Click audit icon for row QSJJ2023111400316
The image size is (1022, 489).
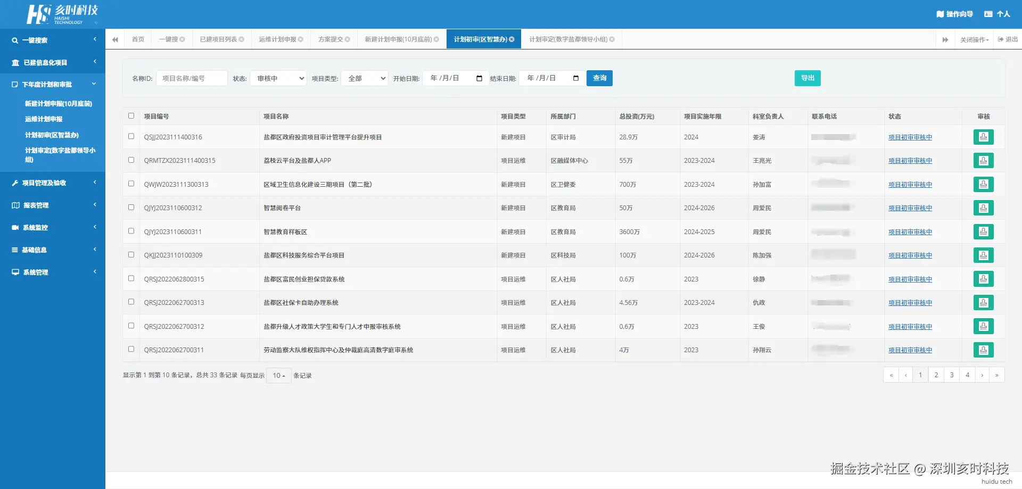click(x=983, y=137)
